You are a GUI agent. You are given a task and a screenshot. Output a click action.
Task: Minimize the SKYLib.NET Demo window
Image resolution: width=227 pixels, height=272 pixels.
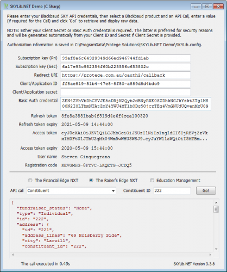pos(196,7)
